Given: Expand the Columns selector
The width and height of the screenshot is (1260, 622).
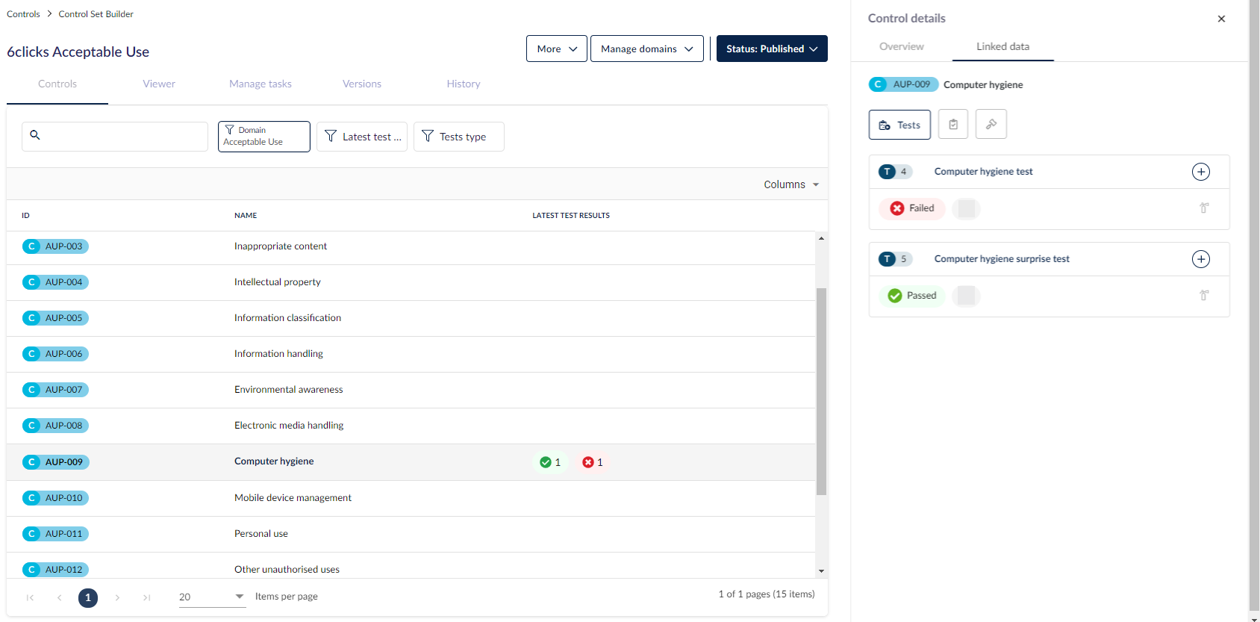Looking at the screenshot, I should (790, 184).
